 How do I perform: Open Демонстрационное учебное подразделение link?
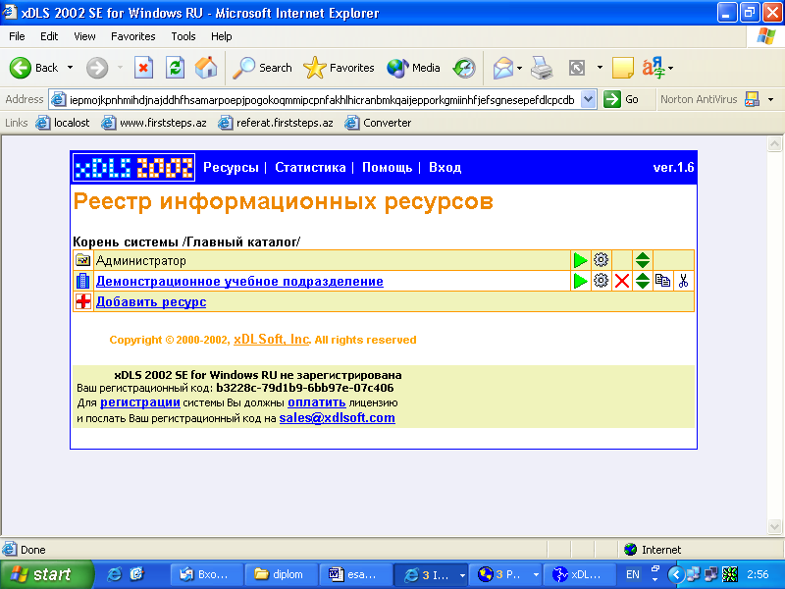tap(239, 281)
